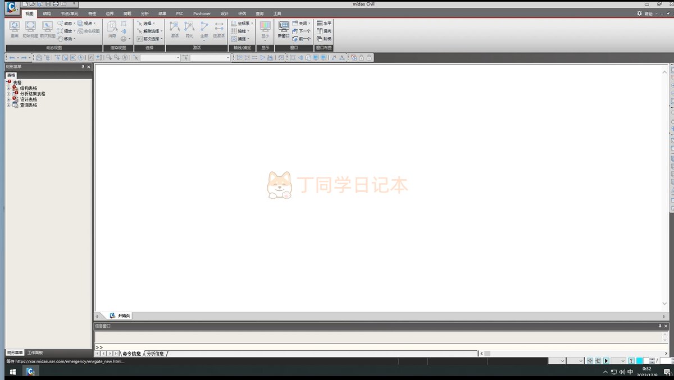Select the 命令信息 message tab
The width and height of the screenshot is (674, 380).
pyautogui.click(x=131, y=354)
